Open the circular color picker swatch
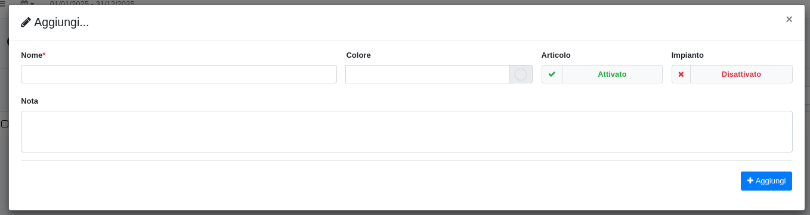810x215 pixels. (x=521, y=74)
